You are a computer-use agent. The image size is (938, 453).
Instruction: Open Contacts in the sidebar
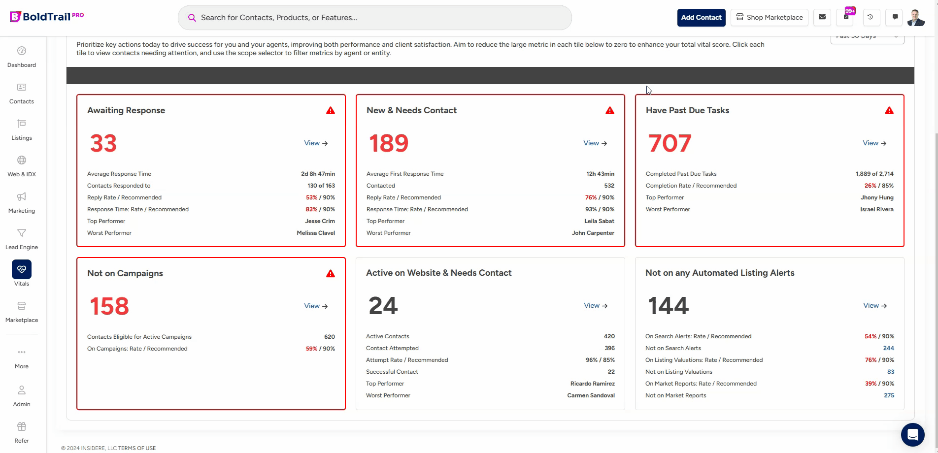click(x=22, y=94)
